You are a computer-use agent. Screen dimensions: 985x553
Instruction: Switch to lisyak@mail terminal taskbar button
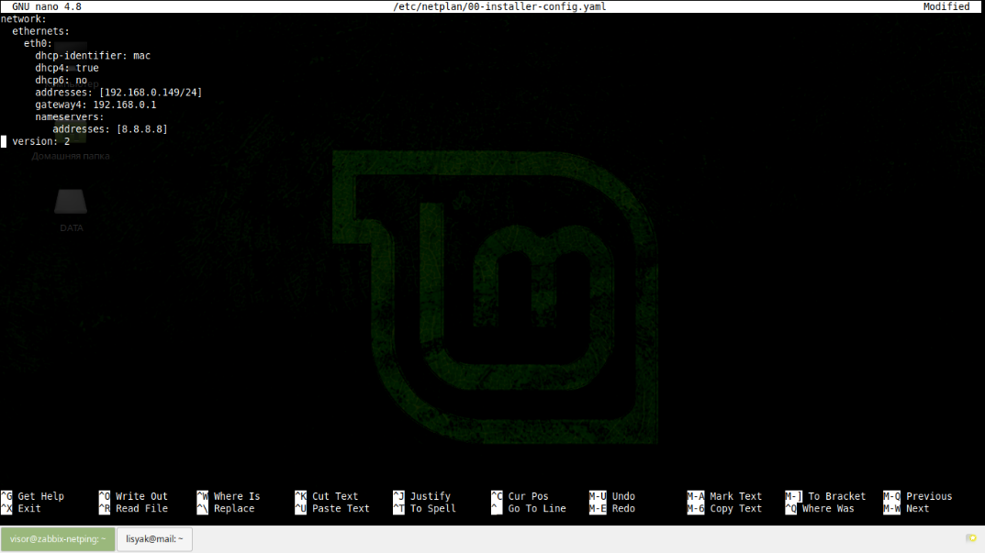[154, 539]
